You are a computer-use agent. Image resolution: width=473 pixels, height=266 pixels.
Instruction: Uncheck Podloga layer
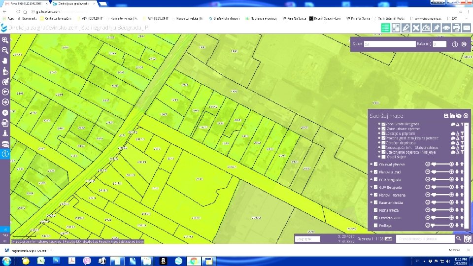point(375,225)
